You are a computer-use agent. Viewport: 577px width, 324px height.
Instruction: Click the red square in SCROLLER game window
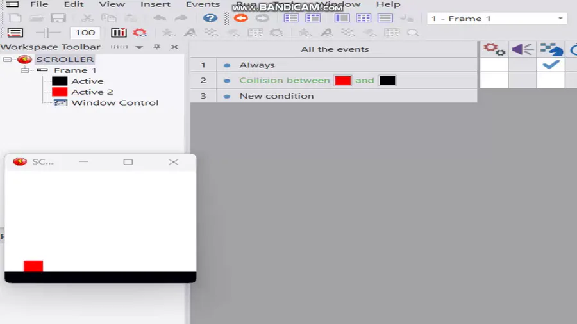coord(33,266)
